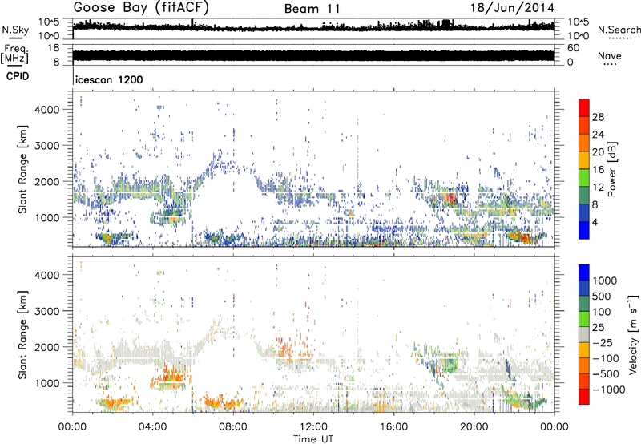The image size is (641, 444).
Task: Click the blue bottom of power colorbar
Action: click(x=584, y=230)
